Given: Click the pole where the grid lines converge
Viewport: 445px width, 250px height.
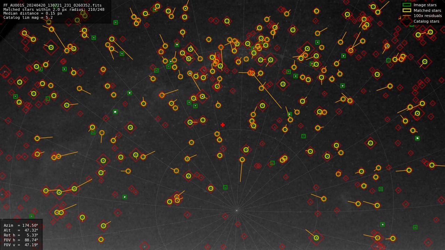Looking at the screenshot, I should 237,210.
